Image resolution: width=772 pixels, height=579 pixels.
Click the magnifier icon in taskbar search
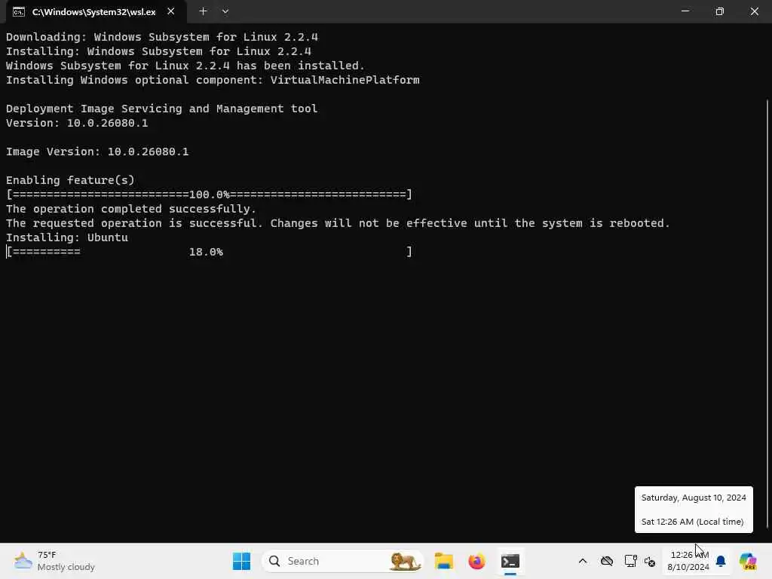[x=274, y=561]
